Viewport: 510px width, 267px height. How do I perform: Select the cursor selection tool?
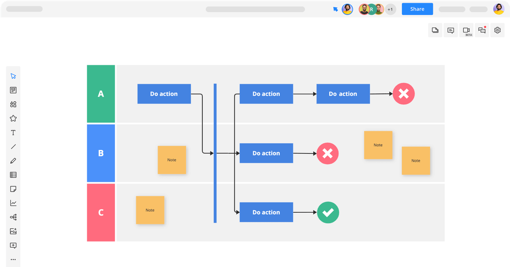point(13,75)
